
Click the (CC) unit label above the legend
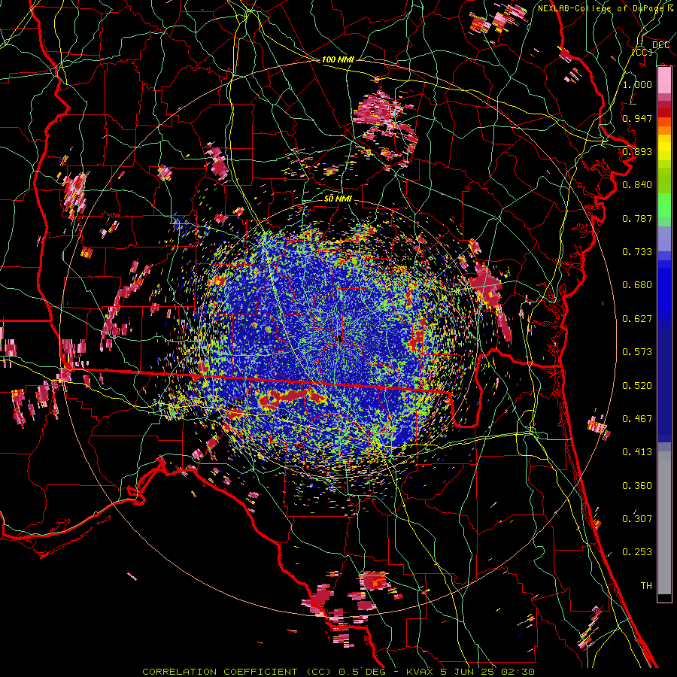(x=642, y=52)
